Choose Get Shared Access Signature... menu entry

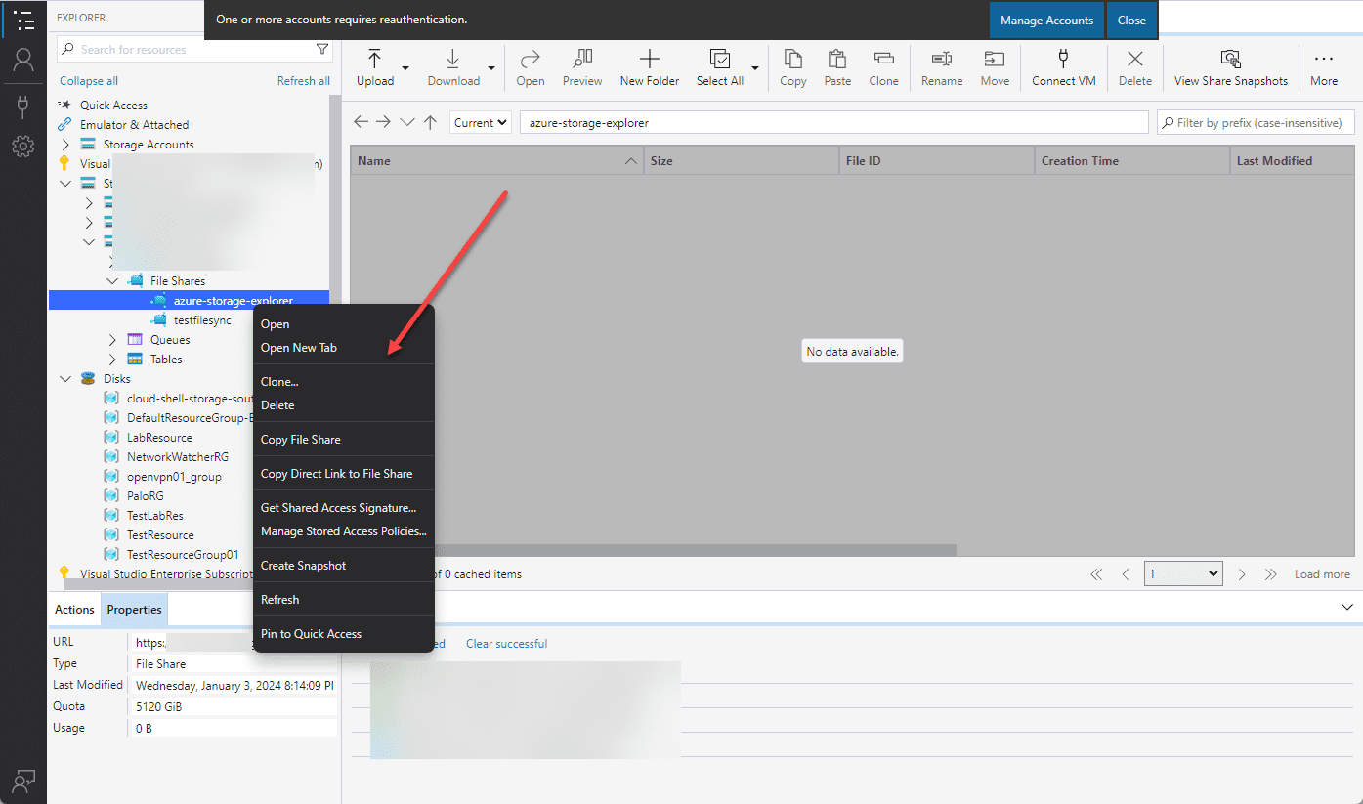[x=343, y=508]
